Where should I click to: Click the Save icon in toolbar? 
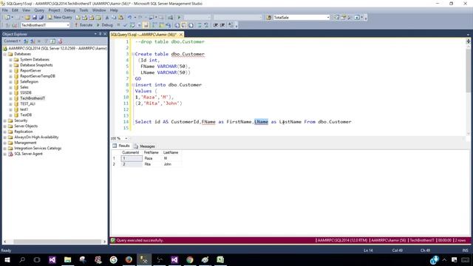pyautogui.click(x=35, y=18)
